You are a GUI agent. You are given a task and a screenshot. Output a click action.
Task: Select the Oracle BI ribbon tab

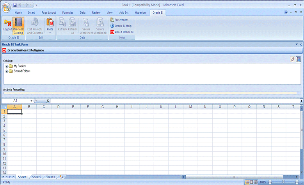(x=158, y=12)
